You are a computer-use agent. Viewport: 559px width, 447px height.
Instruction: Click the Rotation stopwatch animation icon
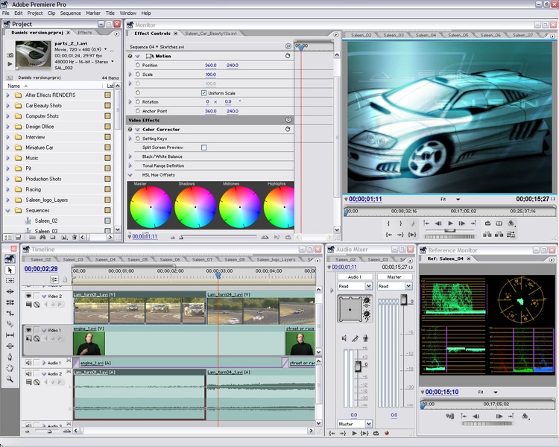tap(137, 102)
